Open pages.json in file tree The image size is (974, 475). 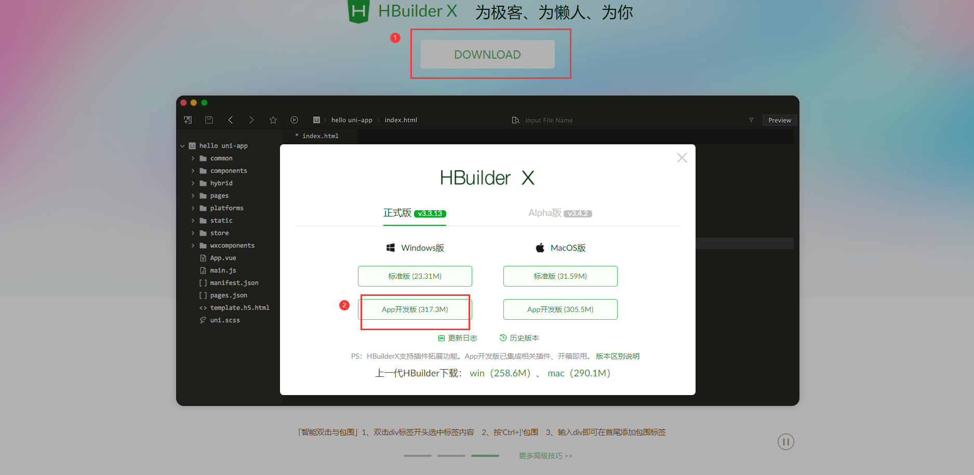pyautogui.click(x=229, y=295)
